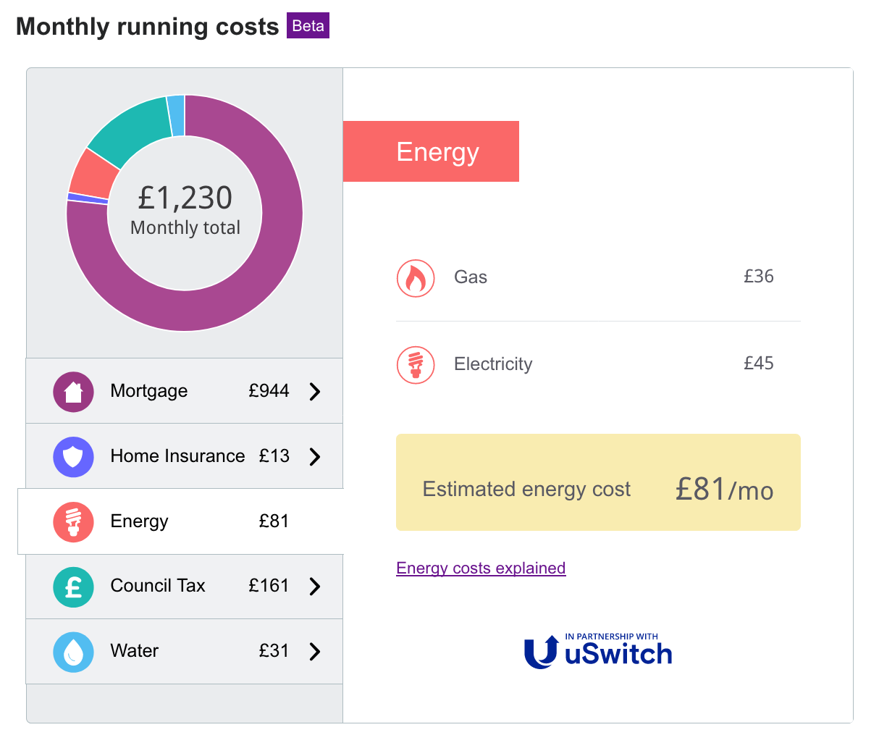Click the uSwitch partnership logo
This screenshot has width=879, height=743.
[598, 650]
